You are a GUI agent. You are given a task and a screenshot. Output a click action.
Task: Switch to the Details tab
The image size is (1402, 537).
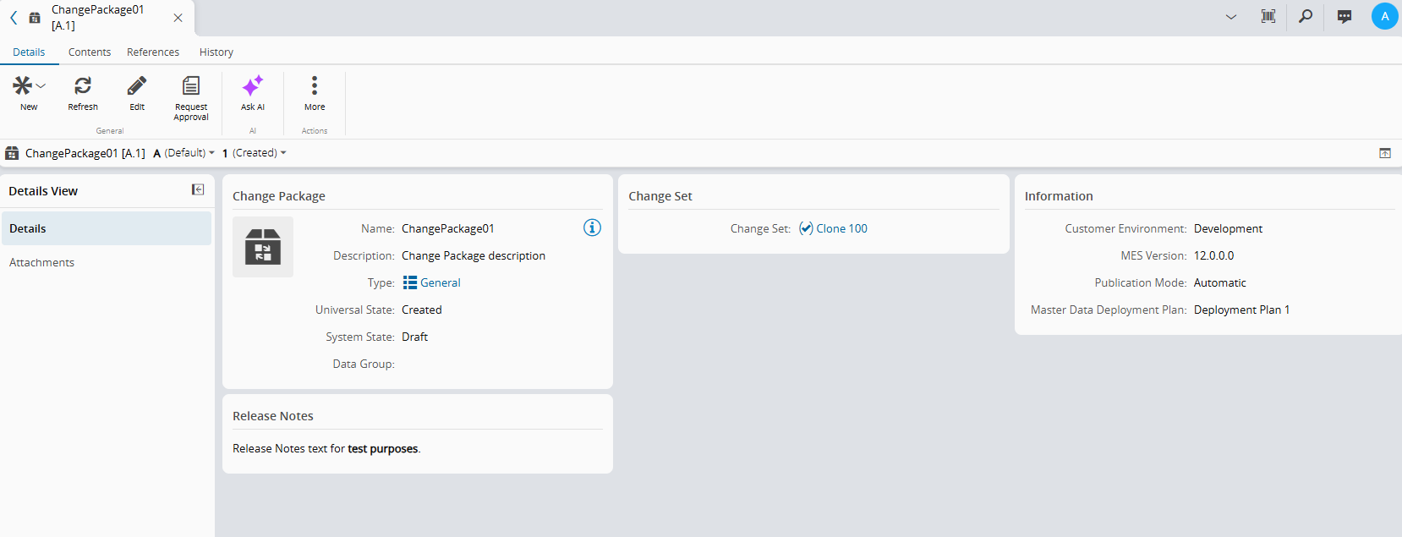point(29,52)
